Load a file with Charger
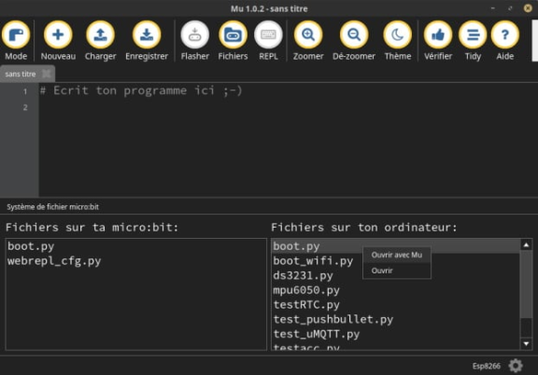The height and width of the screenshot is (375, 538). tap(100, 35)
